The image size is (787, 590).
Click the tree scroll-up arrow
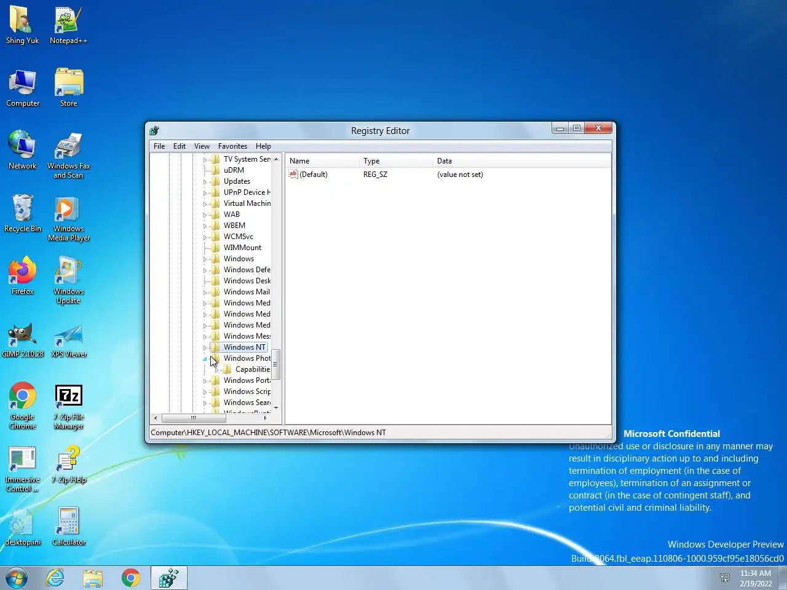pyautogui.click(x=276, y=159)
